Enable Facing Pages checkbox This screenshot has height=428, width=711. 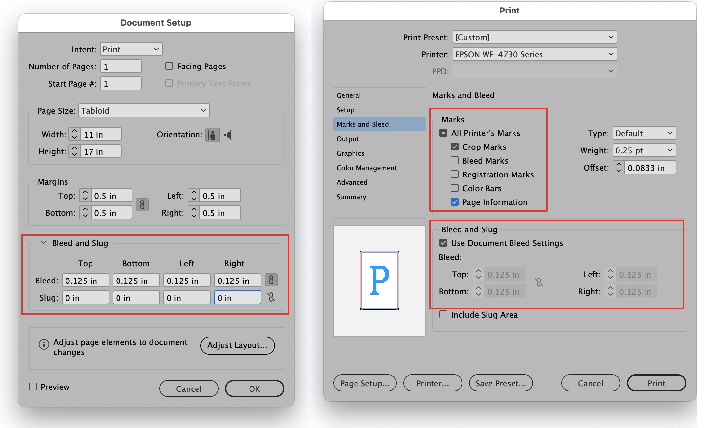[169, 66]
